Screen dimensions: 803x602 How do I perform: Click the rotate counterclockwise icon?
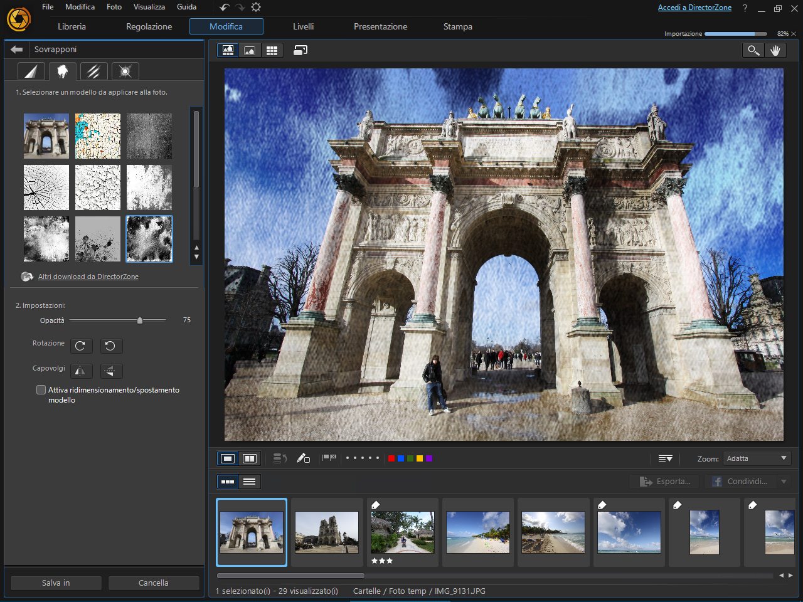[110, 346]
